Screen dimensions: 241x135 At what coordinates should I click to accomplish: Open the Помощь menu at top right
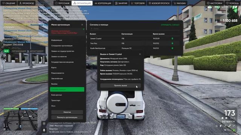point(232,3)
